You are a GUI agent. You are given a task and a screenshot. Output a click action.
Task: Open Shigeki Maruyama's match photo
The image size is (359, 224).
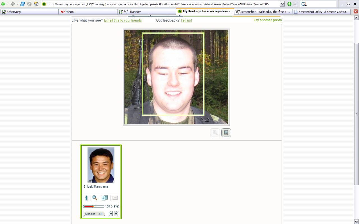101,165
